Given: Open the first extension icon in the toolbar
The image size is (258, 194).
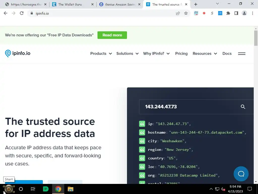Looking at the screenshot, I should click(x=196, y=13).
